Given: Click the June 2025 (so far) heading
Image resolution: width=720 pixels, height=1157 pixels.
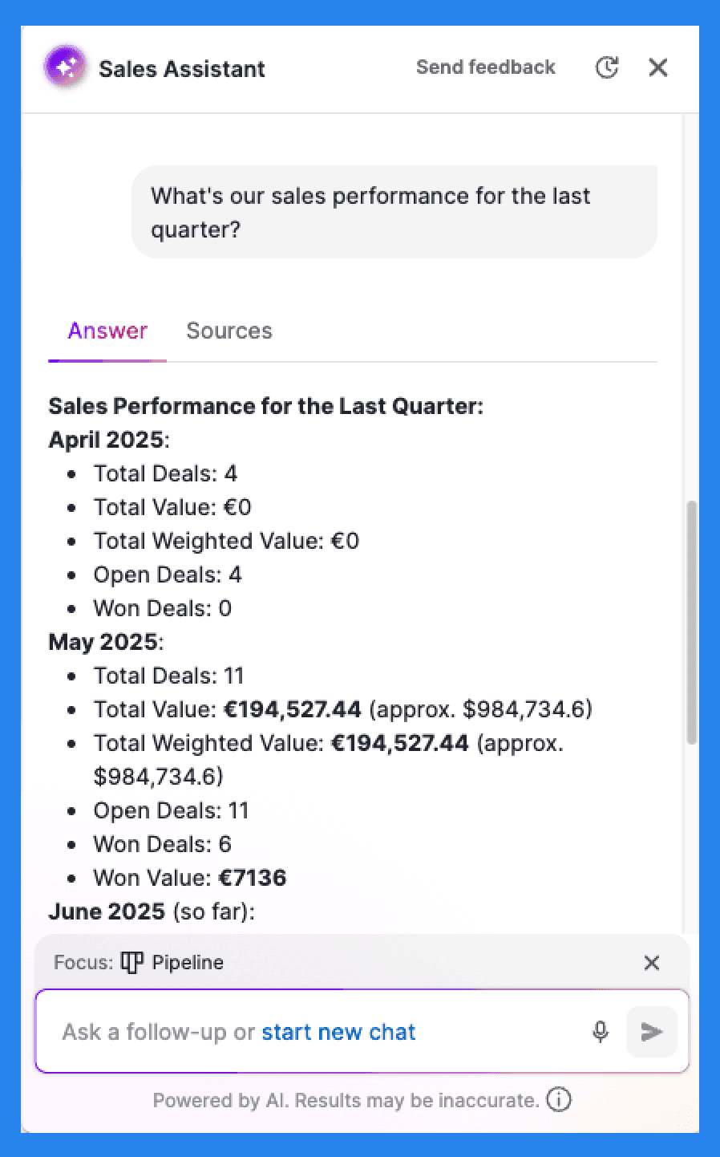Looking at the screenshot, I should click(x=152, y=911).
